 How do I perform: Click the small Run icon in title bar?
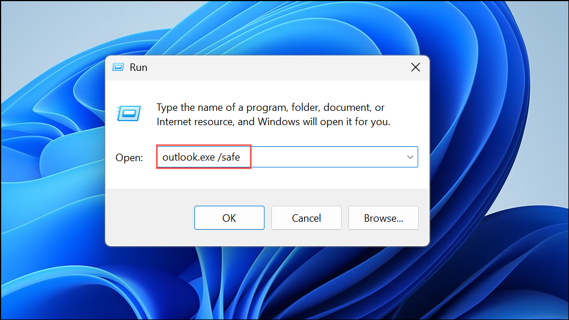(x=118, y=67)
